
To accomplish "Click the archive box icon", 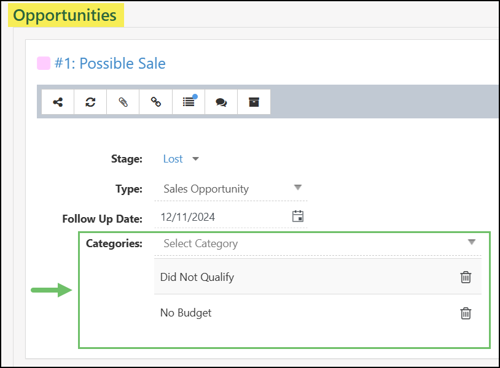I will [x=254, y=102].
